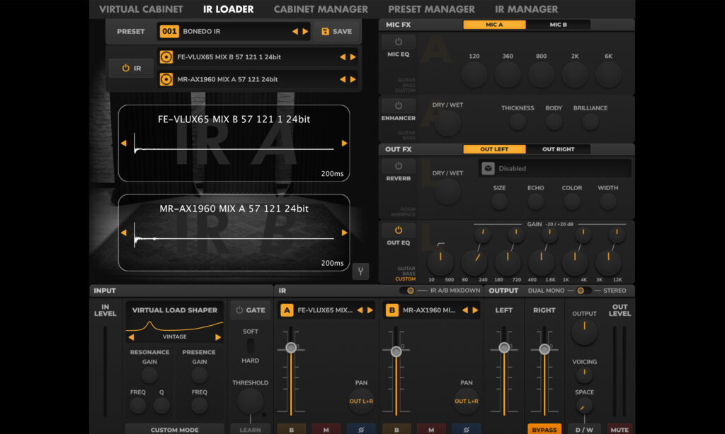Click the speaker icon beside FE-VLUX65 IR file
Viewport: 725px width, 434px height.
[x=166, y=57]
